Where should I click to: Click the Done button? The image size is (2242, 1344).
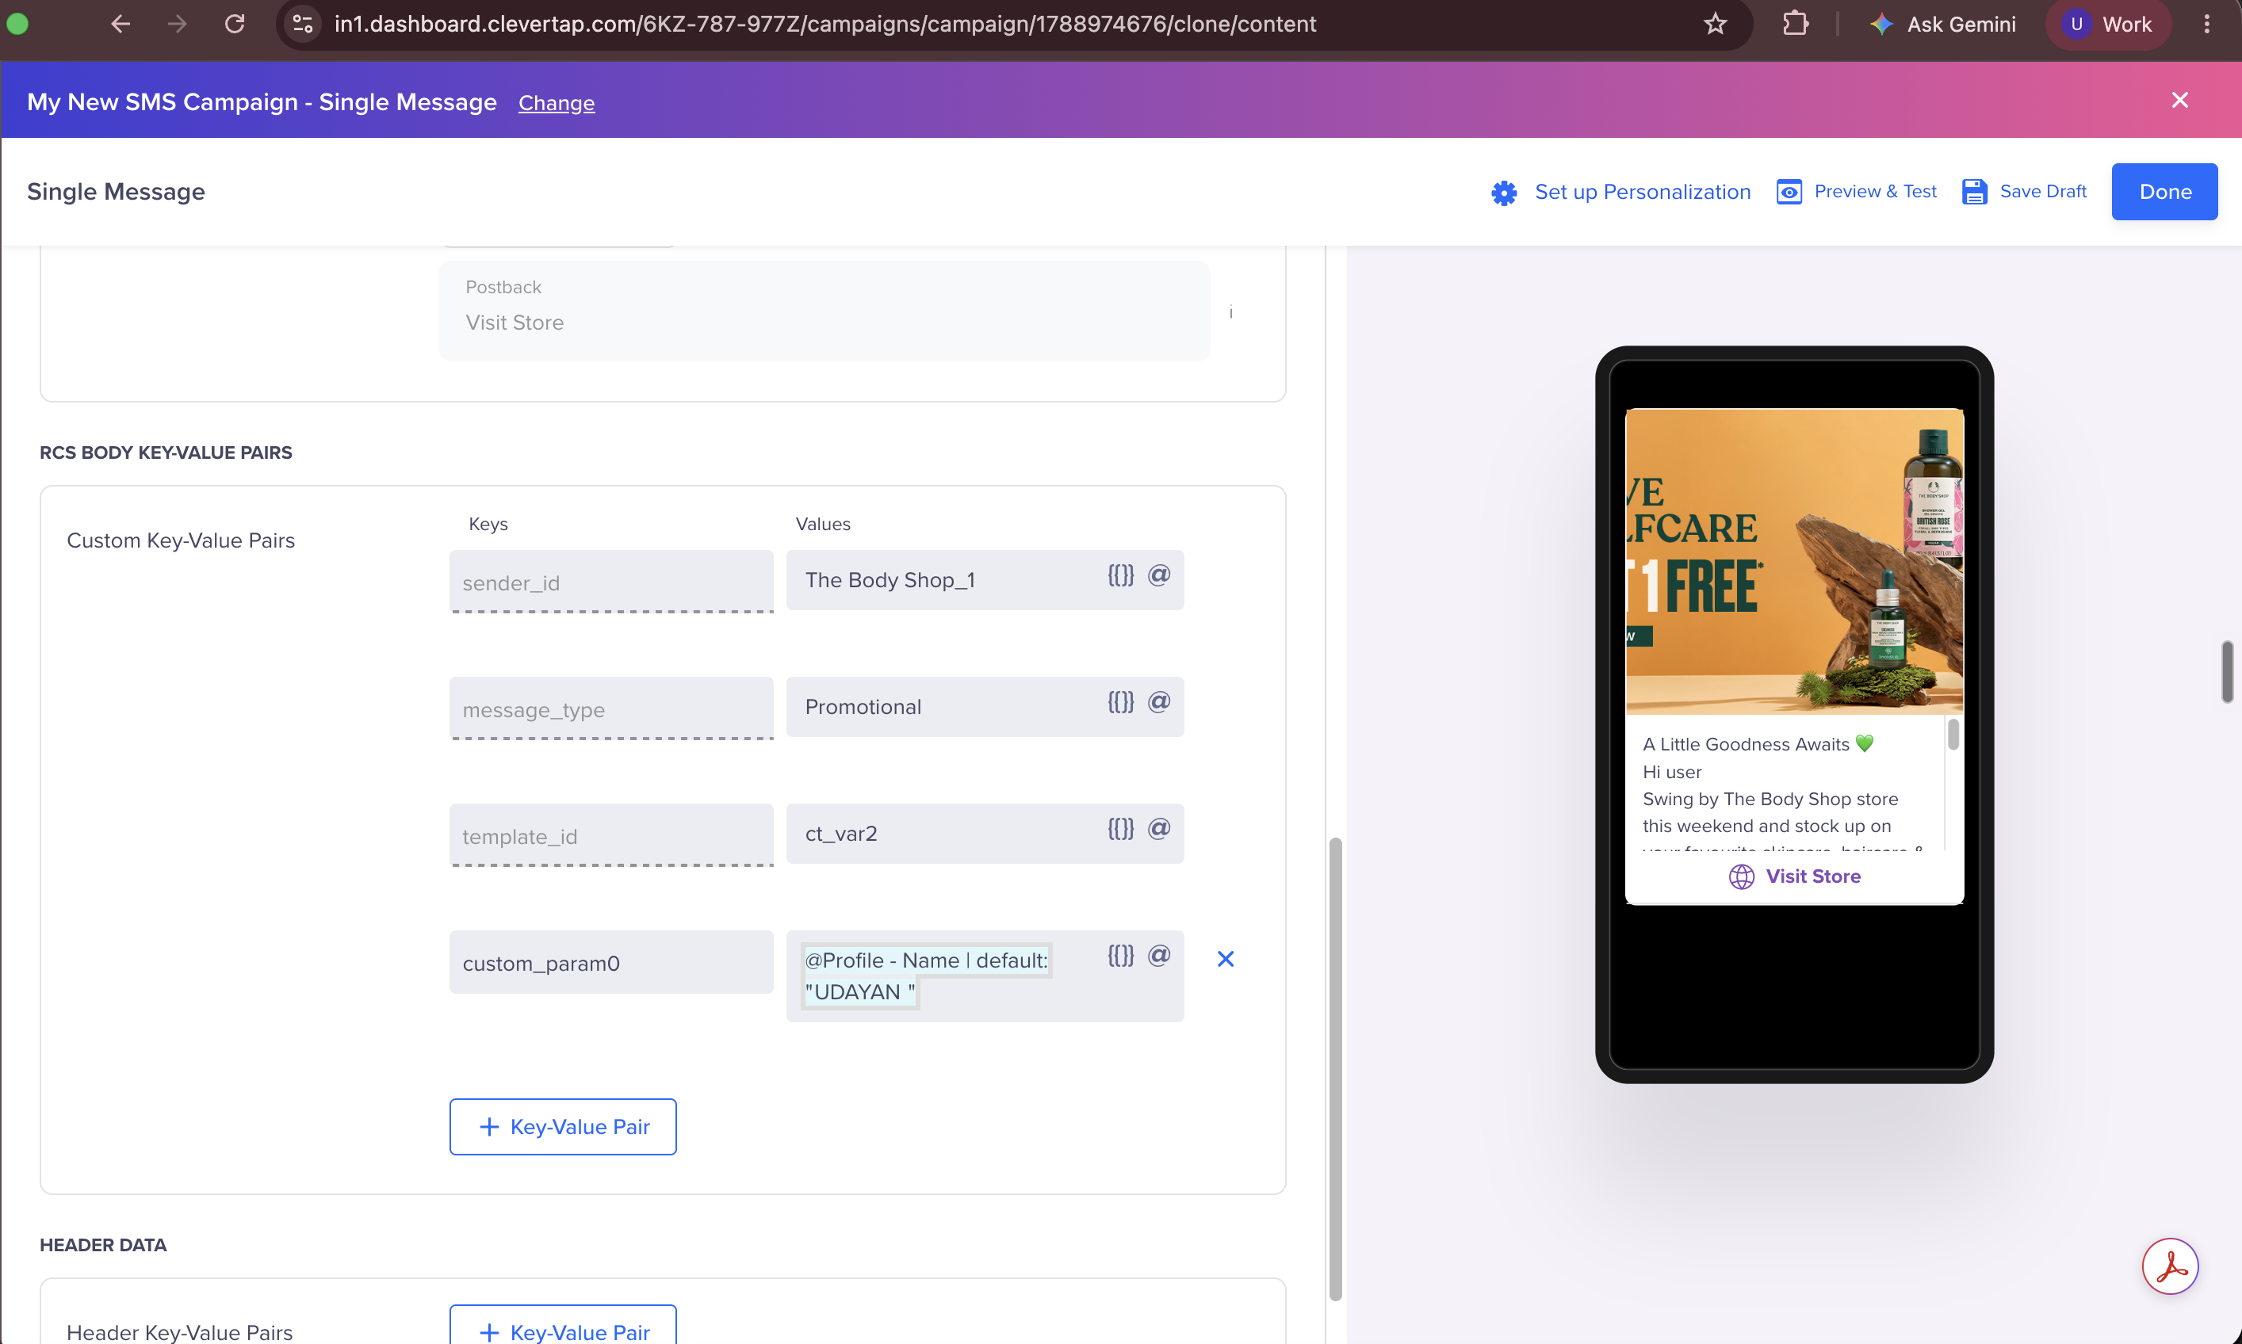pyautogui.click(x=2164, y=191)
